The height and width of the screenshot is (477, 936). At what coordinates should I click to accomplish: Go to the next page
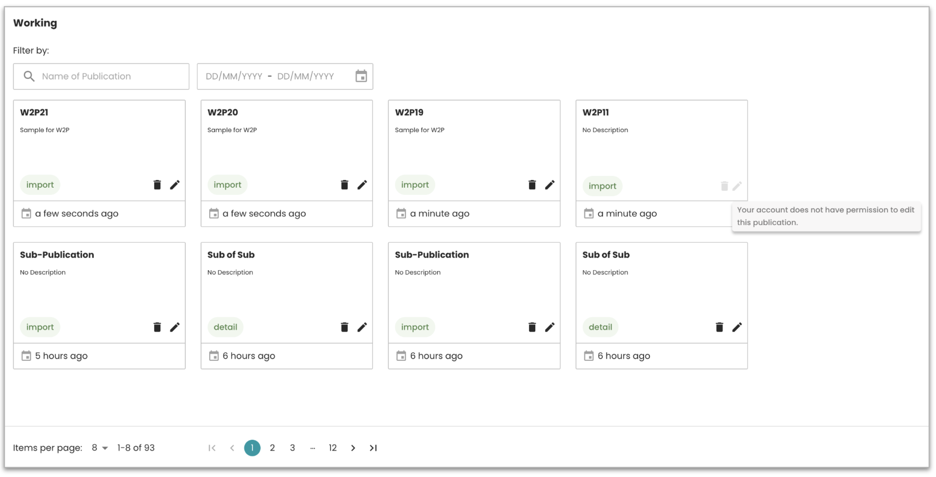coord(353,448)
